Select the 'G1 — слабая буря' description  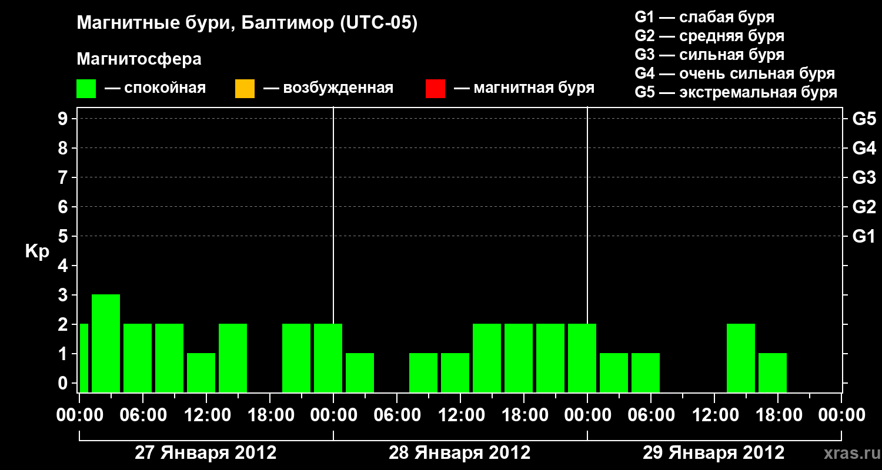click(x=704, y=17)
